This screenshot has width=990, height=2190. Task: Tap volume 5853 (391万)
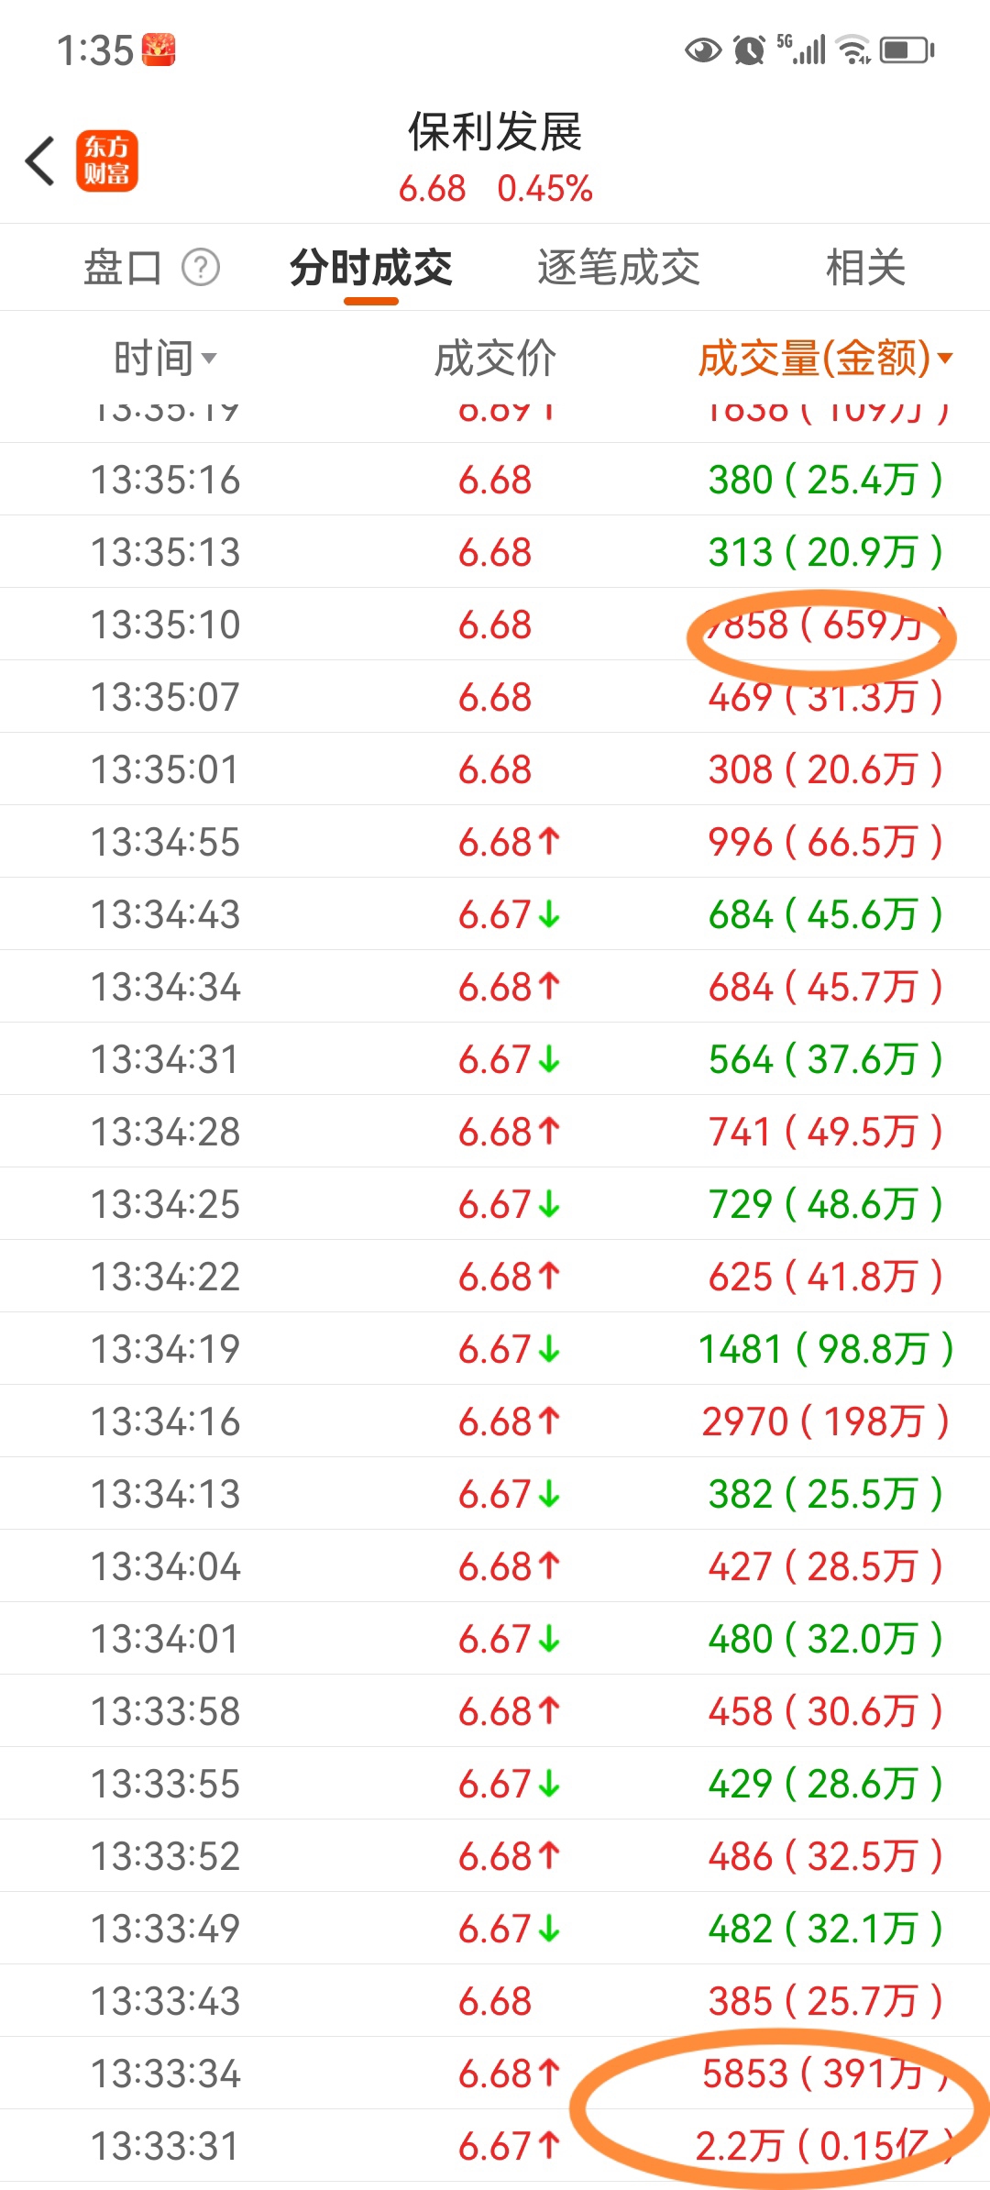tap(826, 2074)
